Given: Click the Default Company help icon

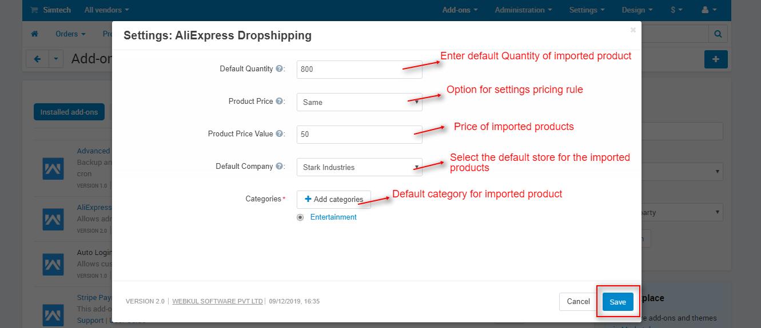Looking at the screenshot, I should point(280,167).
